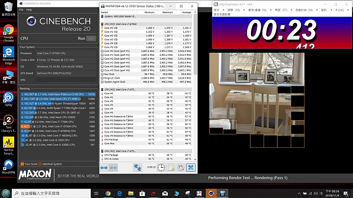
Task: Open first program menu in OnlyStopWatch
Action: [x=217, y=10]
